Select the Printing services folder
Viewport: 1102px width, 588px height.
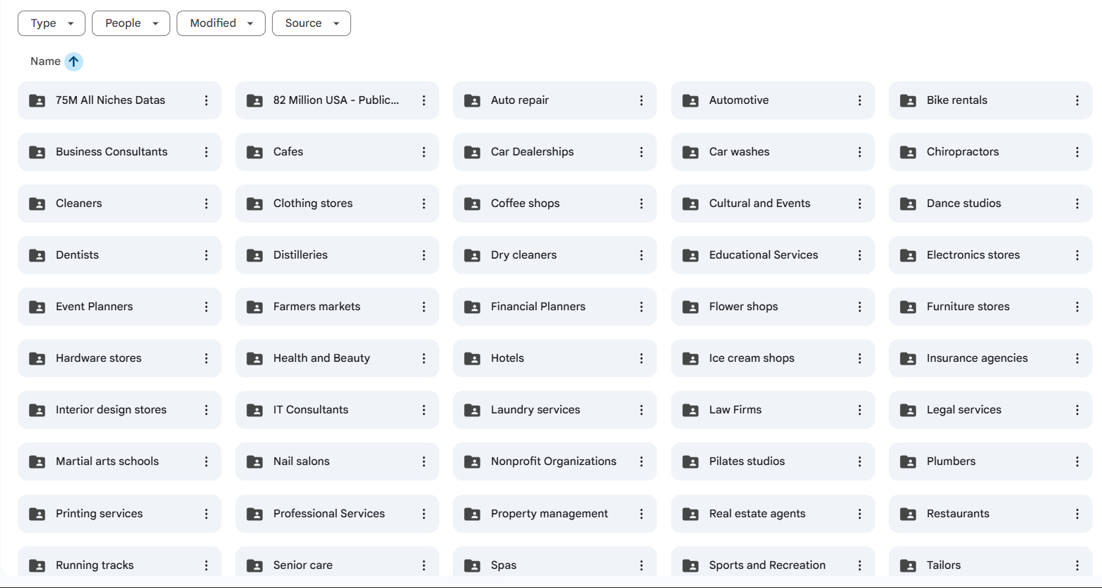pos(119,514)
